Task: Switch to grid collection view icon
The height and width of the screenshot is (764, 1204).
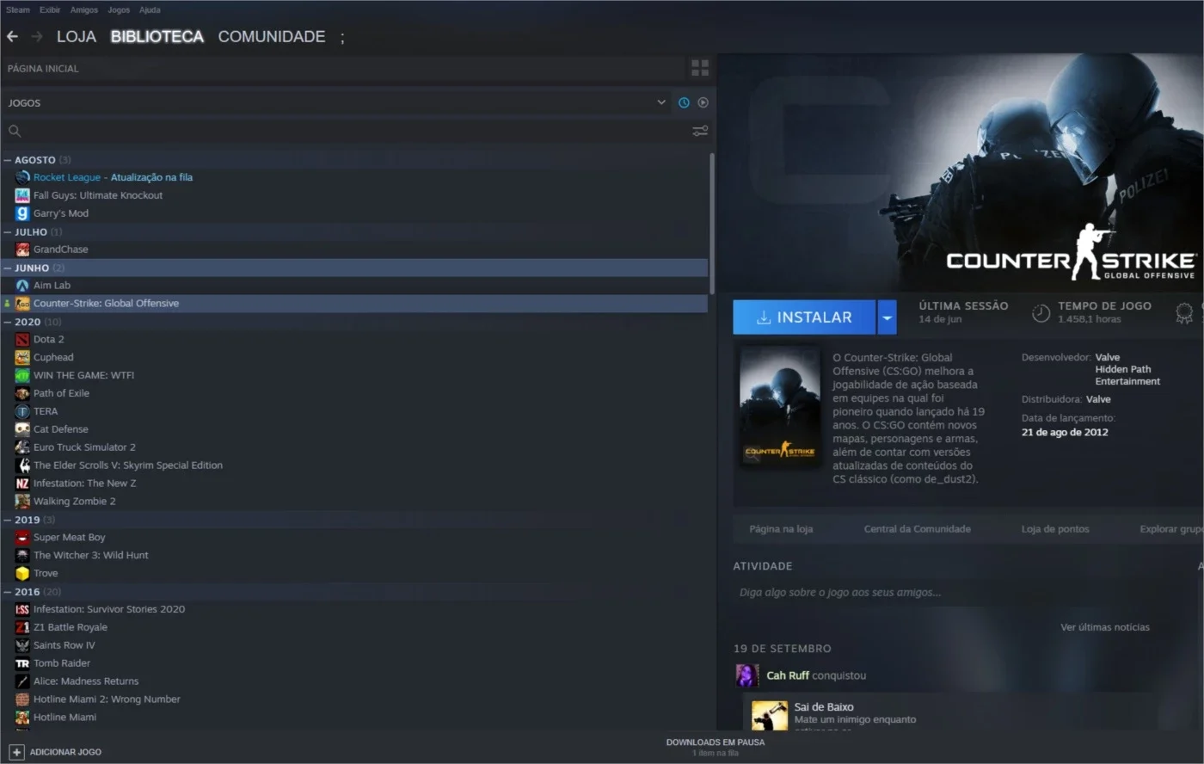Action: [700, 68]
